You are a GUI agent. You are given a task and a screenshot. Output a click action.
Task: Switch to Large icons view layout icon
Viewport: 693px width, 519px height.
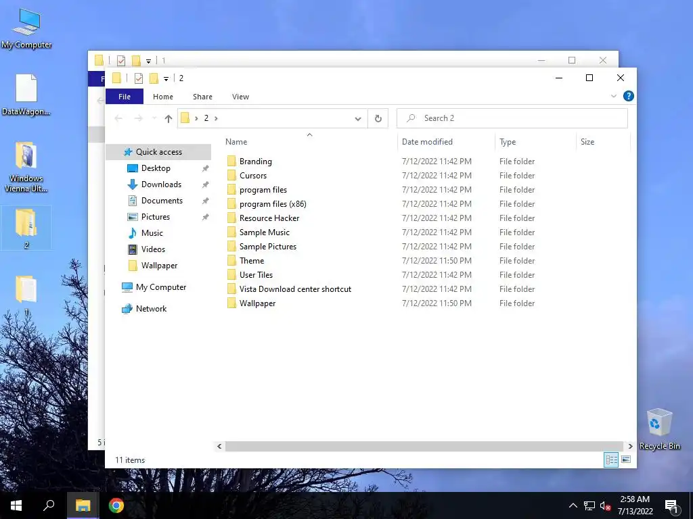[626, 460]
